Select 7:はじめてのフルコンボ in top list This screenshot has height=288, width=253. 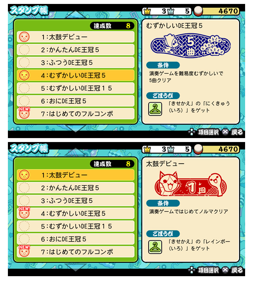coord(76,114)
